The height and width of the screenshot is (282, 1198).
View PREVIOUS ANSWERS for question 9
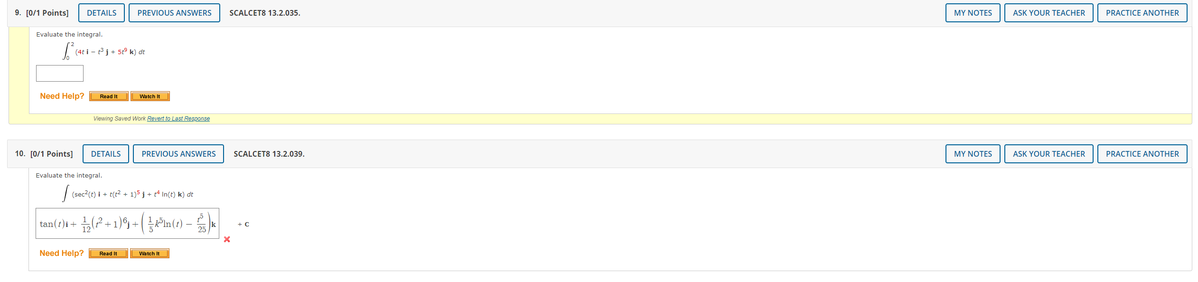pos(174,13)
